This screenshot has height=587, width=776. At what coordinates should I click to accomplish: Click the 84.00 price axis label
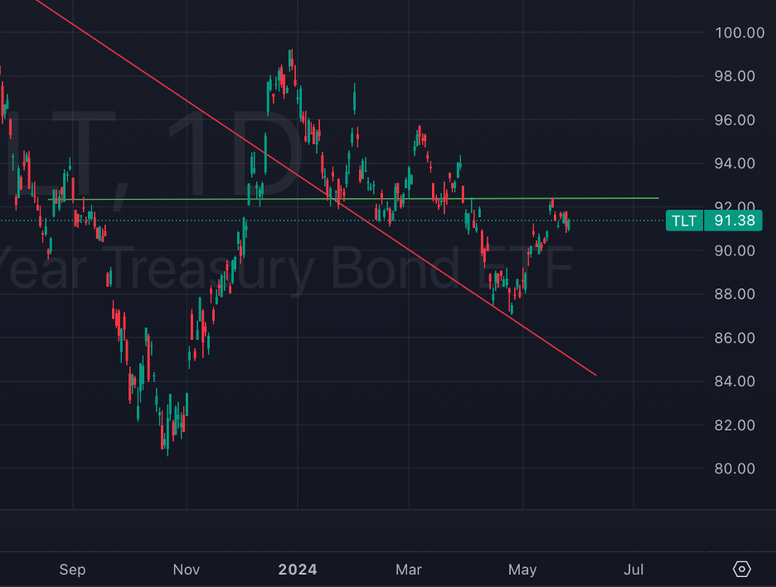(735, 381)
